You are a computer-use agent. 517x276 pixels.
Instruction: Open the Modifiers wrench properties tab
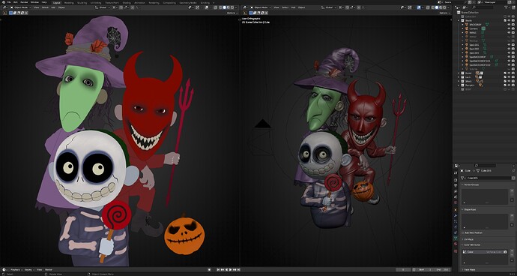[x=456, y=215]
